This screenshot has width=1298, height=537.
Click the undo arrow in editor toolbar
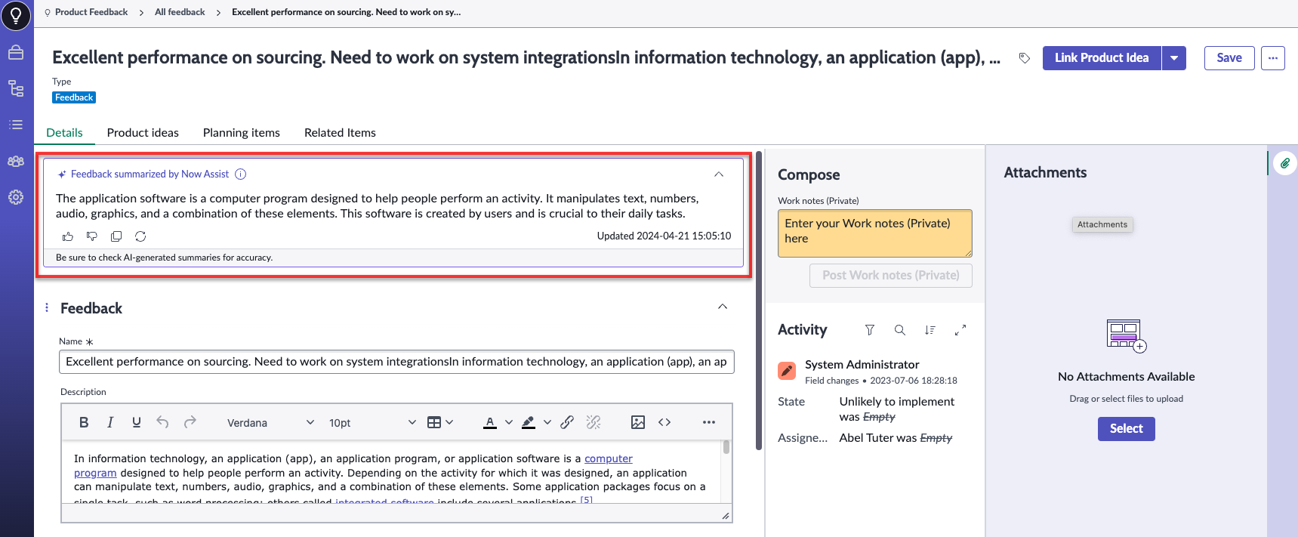coord(162,422)
